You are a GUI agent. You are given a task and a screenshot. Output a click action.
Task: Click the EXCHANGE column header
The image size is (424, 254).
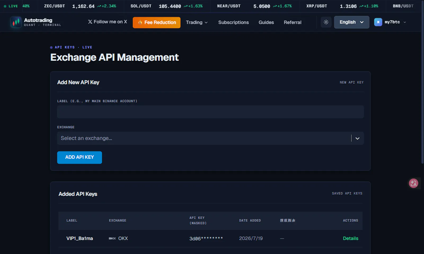pyautogui.click(x=117, y=220)
